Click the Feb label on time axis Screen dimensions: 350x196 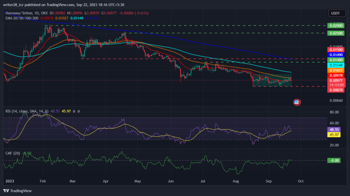click(43, 181)
